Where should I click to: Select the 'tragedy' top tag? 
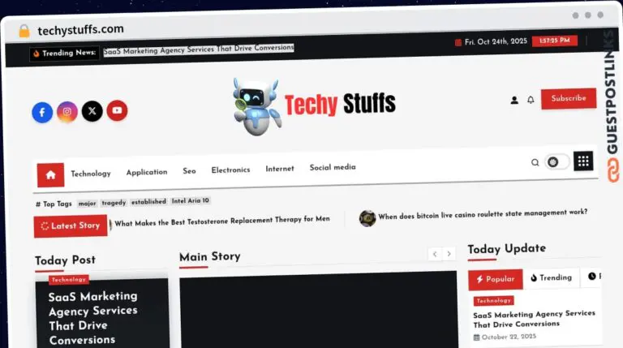114,203
